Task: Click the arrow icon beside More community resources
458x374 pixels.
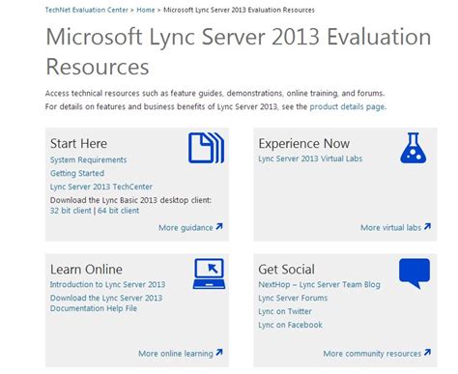Action: [427, 352]
